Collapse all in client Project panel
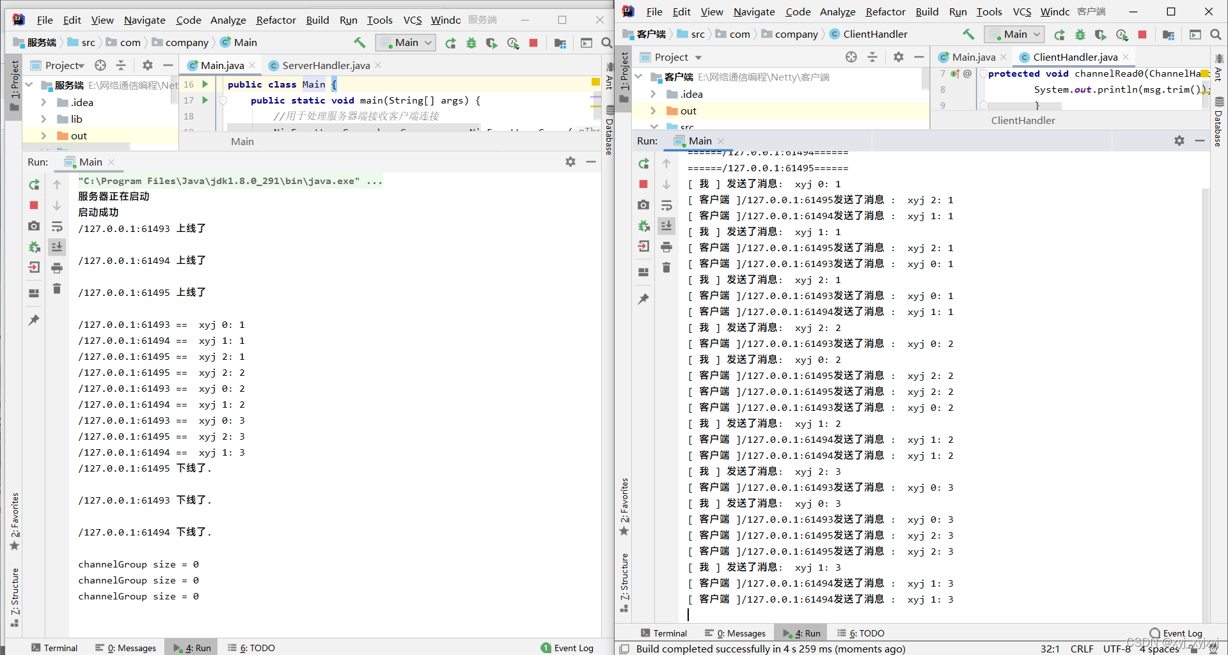The width and height of the screenshot is (1228, 655). click(x=872, y=57)
